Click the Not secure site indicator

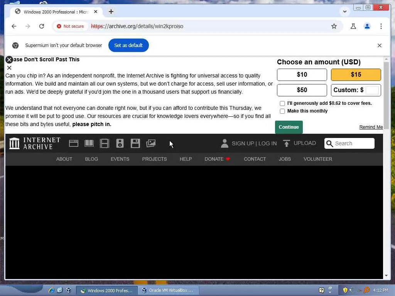click(70, 26)
